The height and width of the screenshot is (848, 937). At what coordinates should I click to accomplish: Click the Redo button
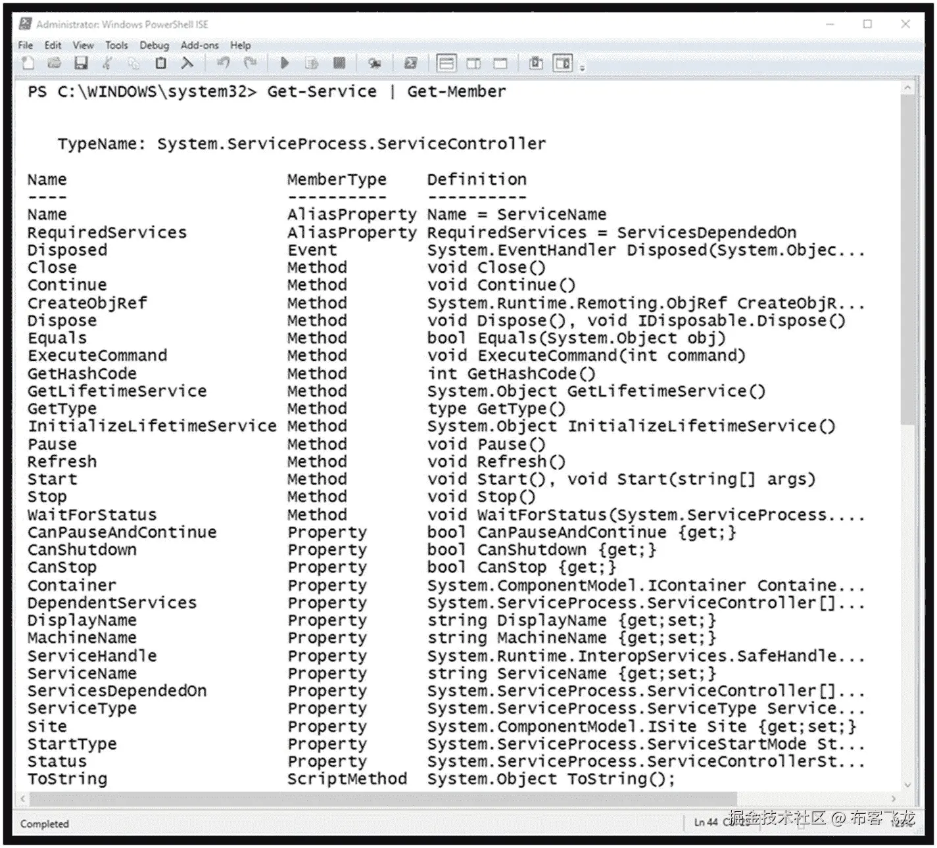click(250, 63)
